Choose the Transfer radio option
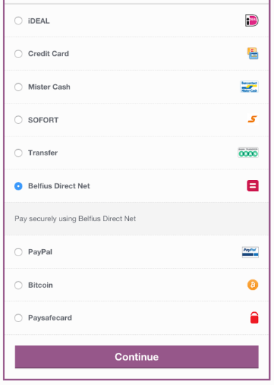This screenshot has width=274, height=385. coord(18,153)
